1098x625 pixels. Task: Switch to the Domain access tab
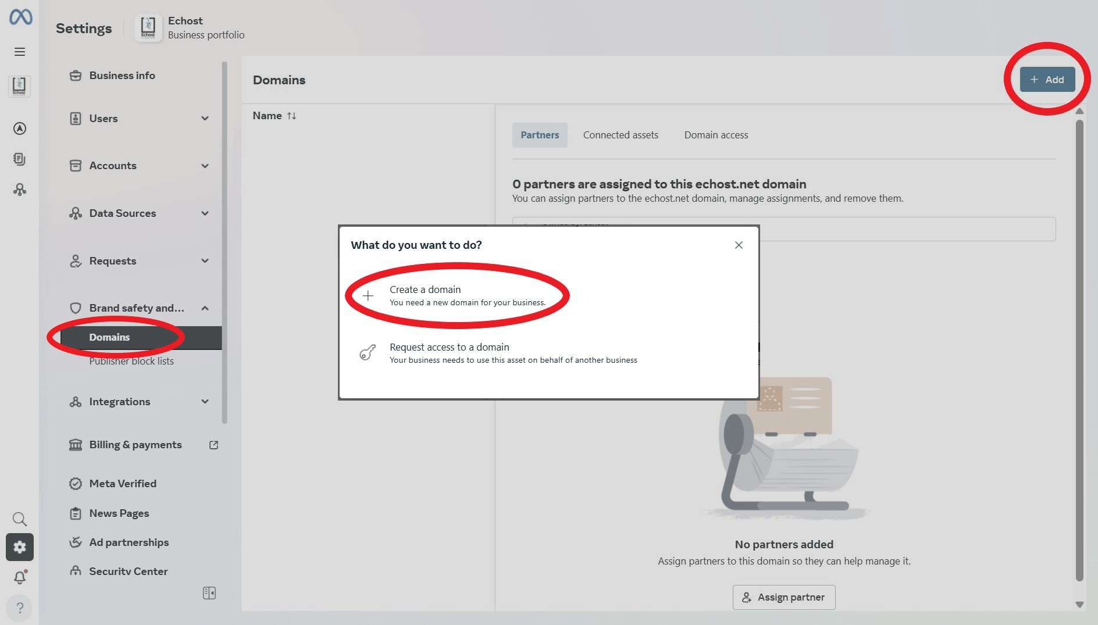pyautogui.click(x=716, y=135)
